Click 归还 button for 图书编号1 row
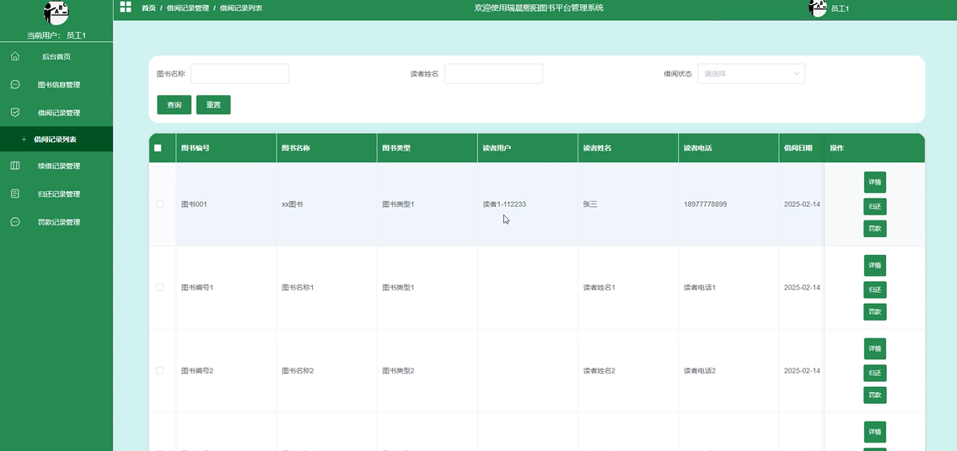The height and width of the screenshot is (451, 957). tap(874, 290)
